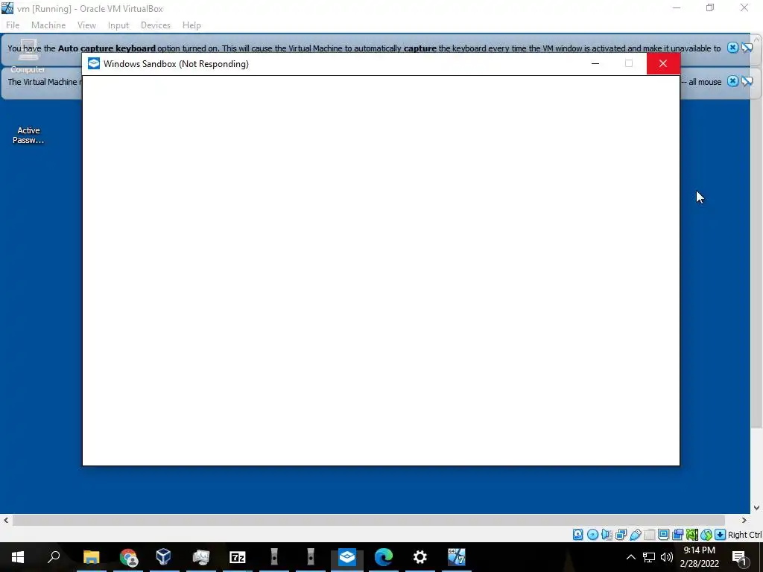Open the 64-bit 7 app taskbar icon
Viewport: 763px width, 572px height.
(x=457, y=557)
